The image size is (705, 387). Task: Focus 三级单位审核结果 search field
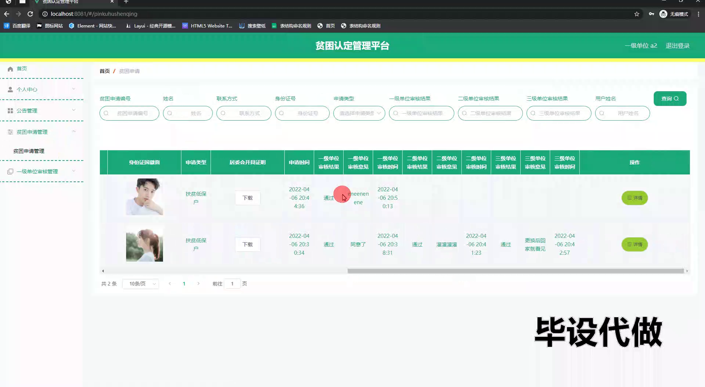pos(559,113)
